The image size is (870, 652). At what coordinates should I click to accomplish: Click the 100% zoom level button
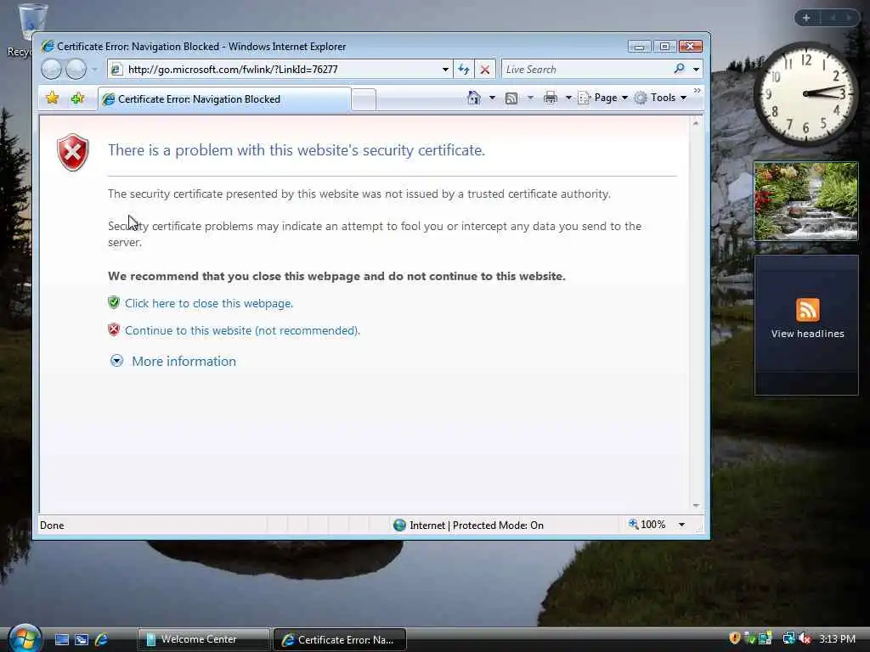point(647,525)
